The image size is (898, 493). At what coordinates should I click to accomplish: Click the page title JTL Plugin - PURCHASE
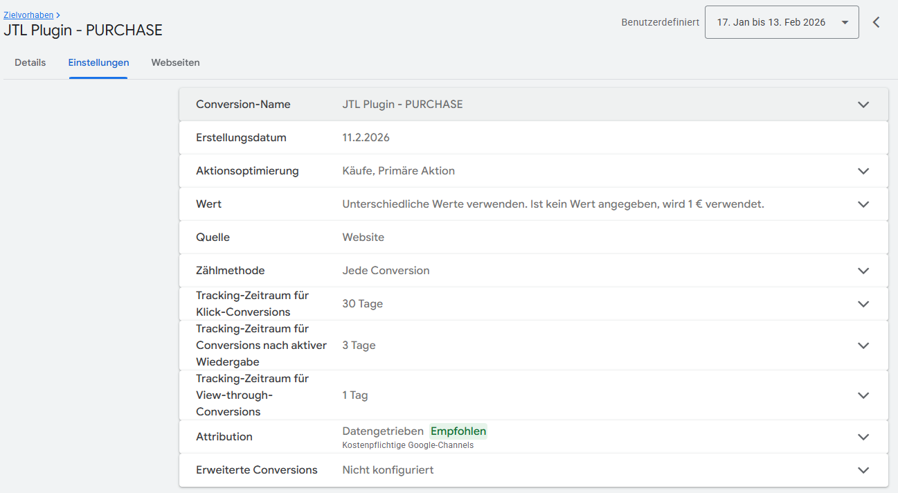[x=83, y=30]
